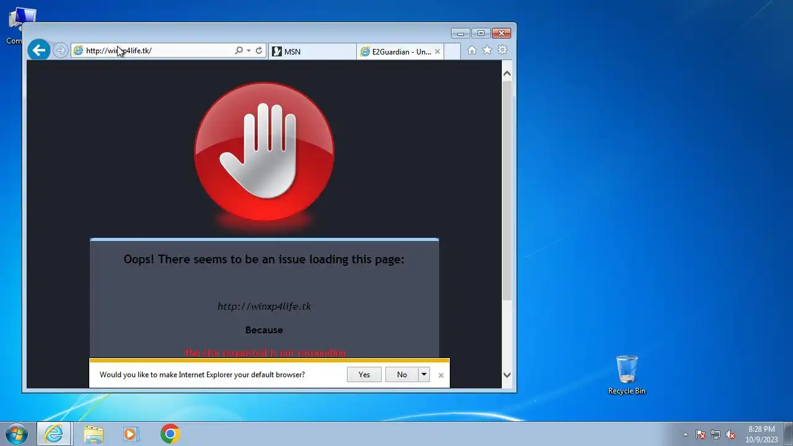Select the Recycle Bin desktop icon
The height and width of the screenshot is (446, 793).
click(627, 374)
